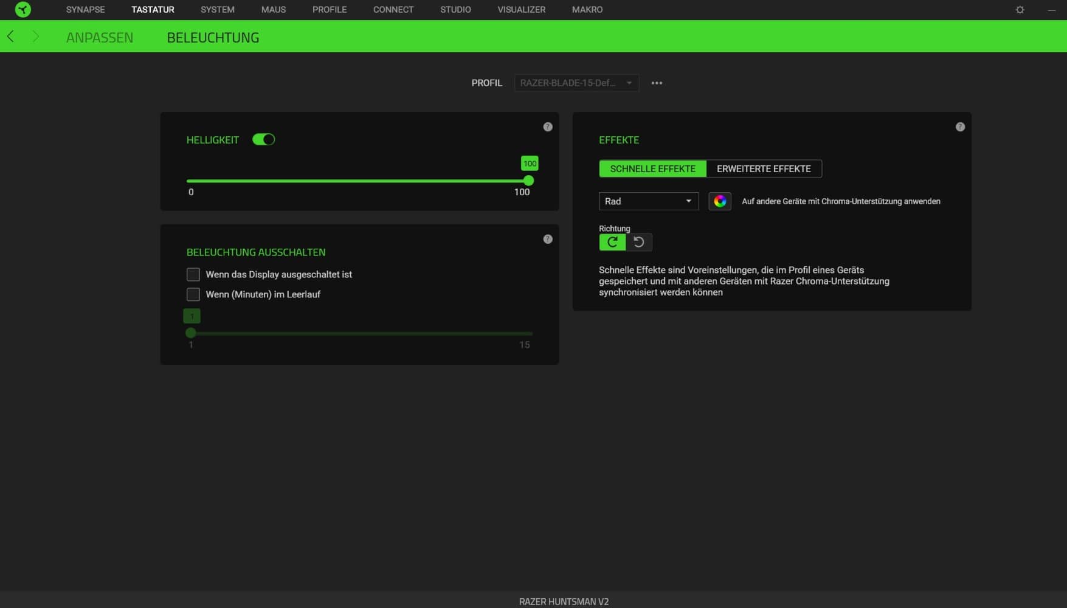Click the Razer logo icon
The height and width of the screenshot is (608, 1067).
point(22,10)
